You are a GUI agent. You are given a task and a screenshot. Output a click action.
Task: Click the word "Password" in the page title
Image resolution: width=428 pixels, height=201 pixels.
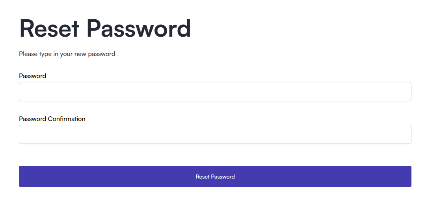(139, 28)
